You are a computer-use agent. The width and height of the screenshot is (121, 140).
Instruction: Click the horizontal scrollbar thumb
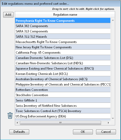pyautogui.click(x=60, y=123)
